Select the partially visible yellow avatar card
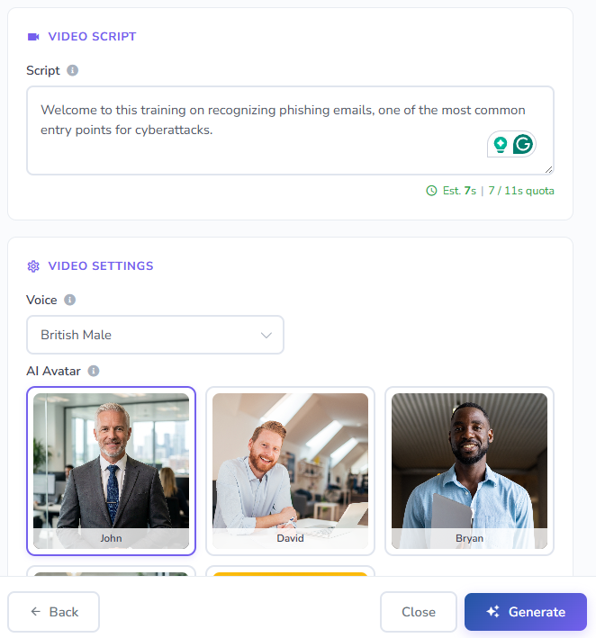This screenshot has width=596, height=638. pos(290,572)
